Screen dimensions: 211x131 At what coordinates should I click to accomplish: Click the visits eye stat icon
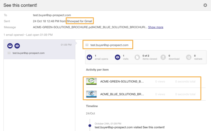(118, 57)
